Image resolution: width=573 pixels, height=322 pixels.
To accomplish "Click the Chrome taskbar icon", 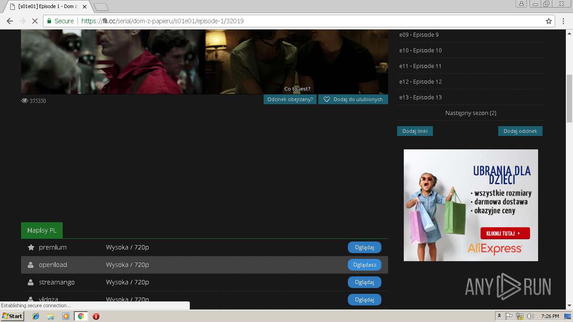I will (x=81, y=316).
